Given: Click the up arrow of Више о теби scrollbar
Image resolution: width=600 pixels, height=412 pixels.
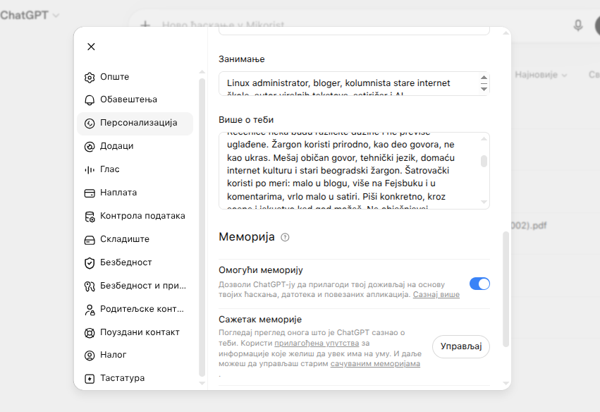Looking at the screenshot, I should click(484, 138).
